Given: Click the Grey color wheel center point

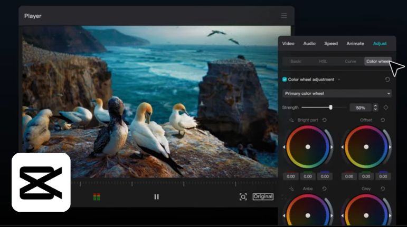Looking at the screenshot, I should (x=366, y=215).
